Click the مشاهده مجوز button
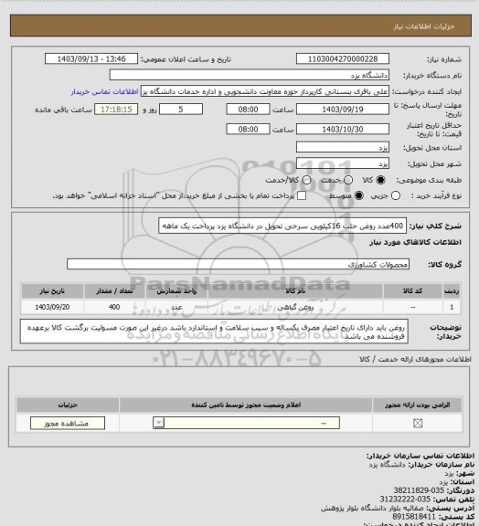The image size is (479, 526). (67, 424)
